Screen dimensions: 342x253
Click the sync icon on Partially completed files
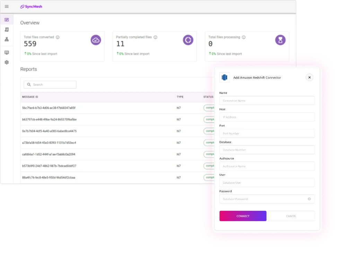[188, 40]
